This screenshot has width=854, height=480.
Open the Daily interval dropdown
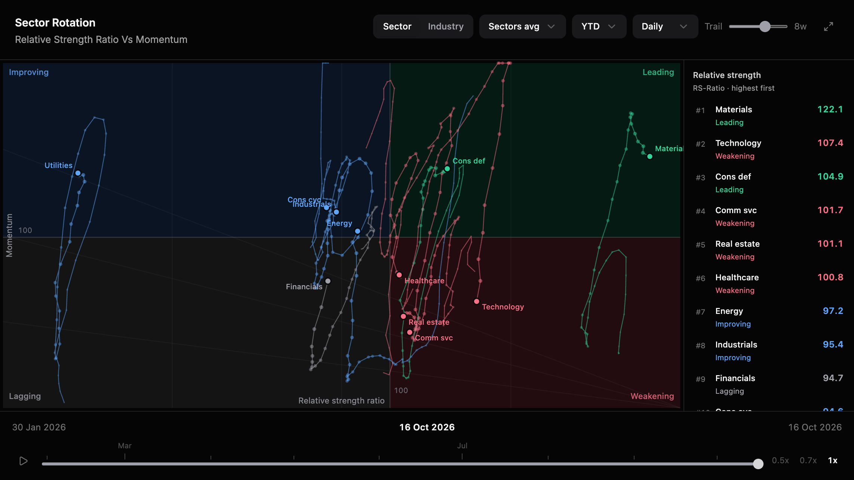[x=665, y=27]
